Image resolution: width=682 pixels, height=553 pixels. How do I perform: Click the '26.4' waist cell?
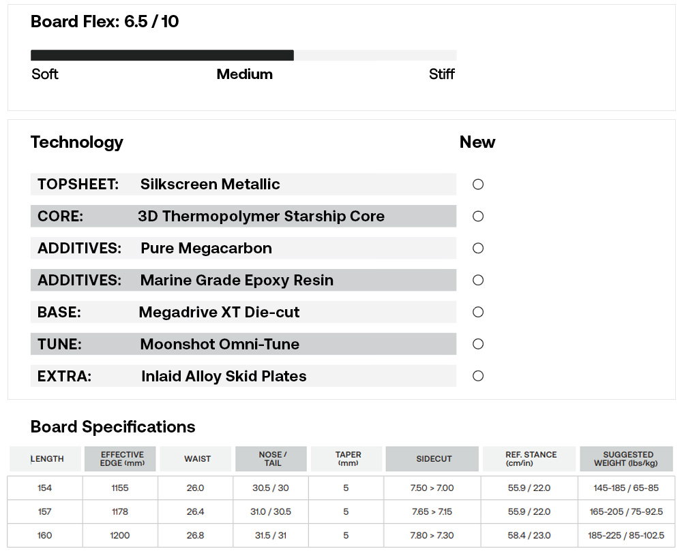195,511
